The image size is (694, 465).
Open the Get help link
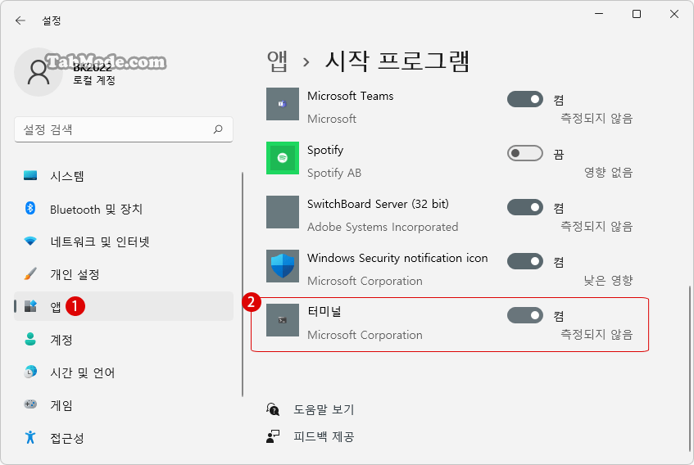(x=324, y=409)
